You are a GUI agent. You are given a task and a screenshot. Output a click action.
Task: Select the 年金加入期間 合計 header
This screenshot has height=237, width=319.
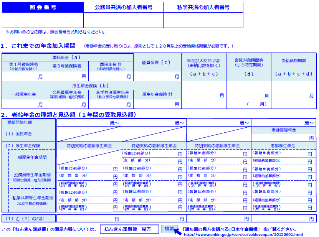coord(204,67)
